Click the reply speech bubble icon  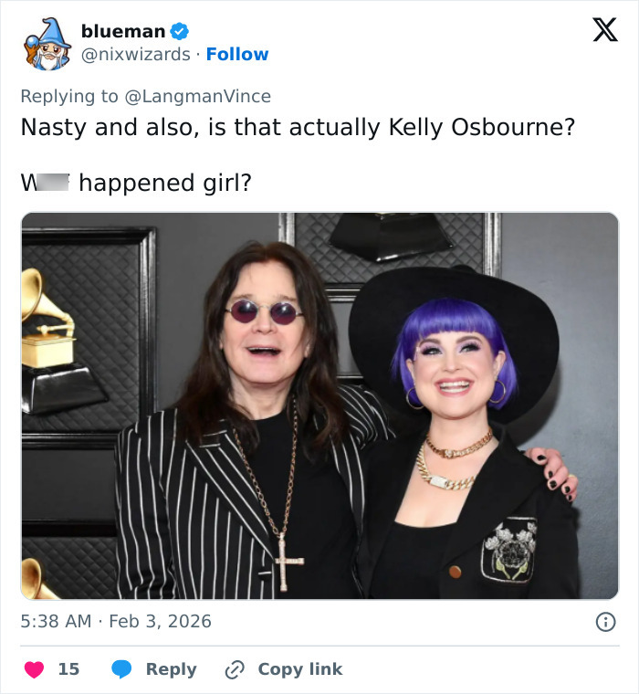tap(121, 669)
